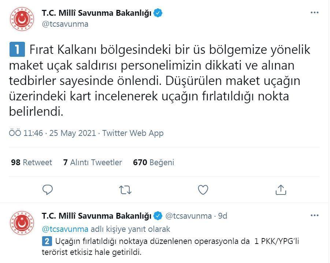
Task: Click the verified badge next to the name
Action: 158,12
